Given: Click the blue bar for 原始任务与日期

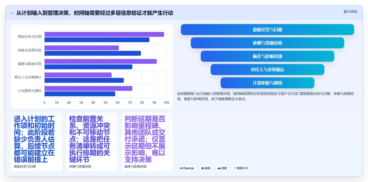Looking at the screenshot, I should tap(97, 40).
